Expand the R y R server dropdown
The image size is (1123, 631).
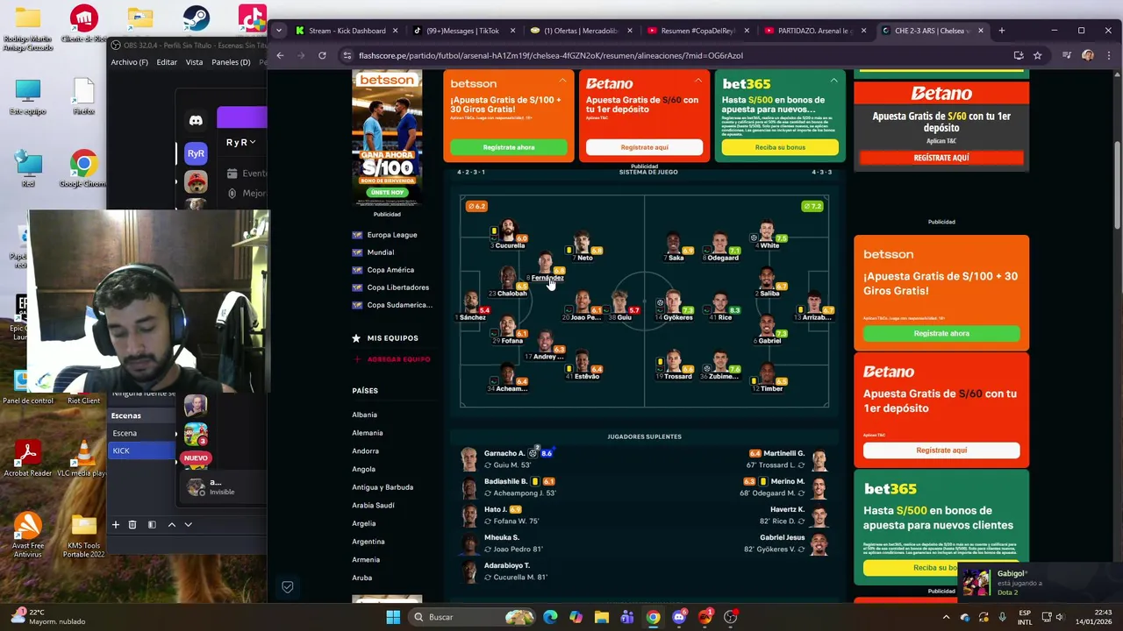click(240, 142)
